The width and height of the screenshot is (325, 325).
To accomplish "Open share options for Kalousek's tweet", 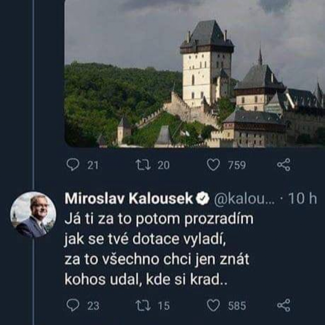I will [x=284, y=306].
